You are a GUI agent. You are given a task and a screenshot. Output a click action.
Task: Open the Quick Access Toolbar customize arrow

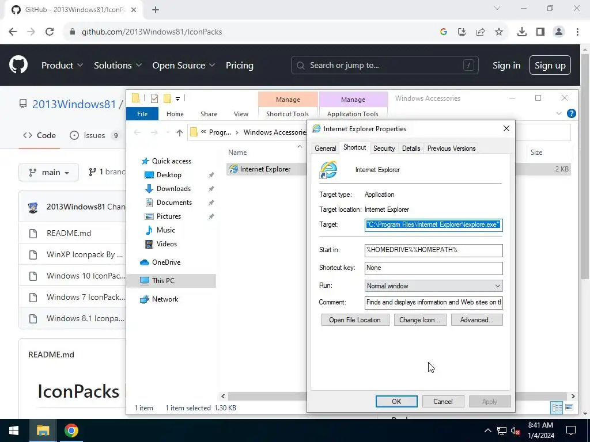coord(177,99)
